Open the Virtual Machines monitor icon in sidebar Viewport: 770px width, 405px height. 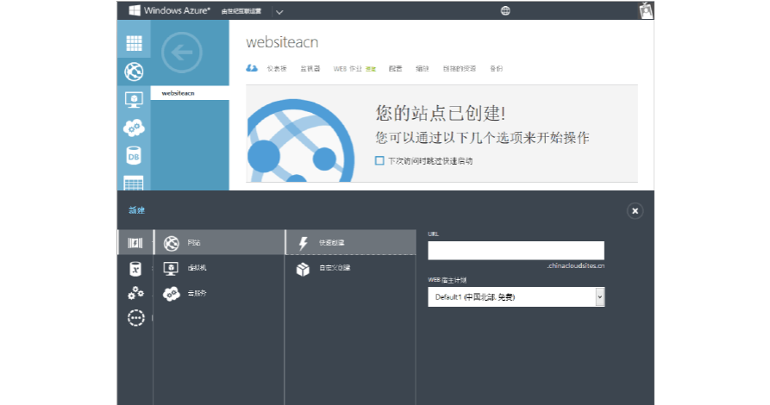[x=134, y=99]
